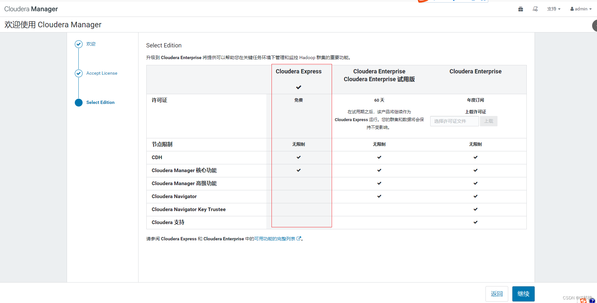Viewport: 597px width, 303px height.
Task: Click the 欢迎 step check circle icon
Action: (79, 44)
